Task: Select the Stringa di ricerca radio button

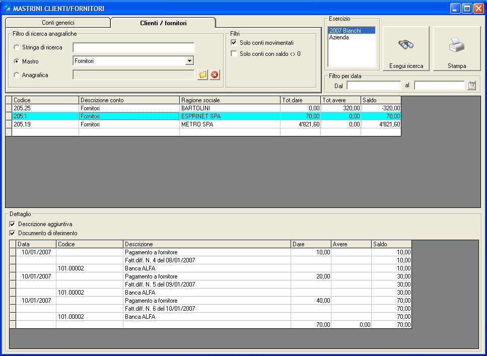Action: [x=17, y=47]
